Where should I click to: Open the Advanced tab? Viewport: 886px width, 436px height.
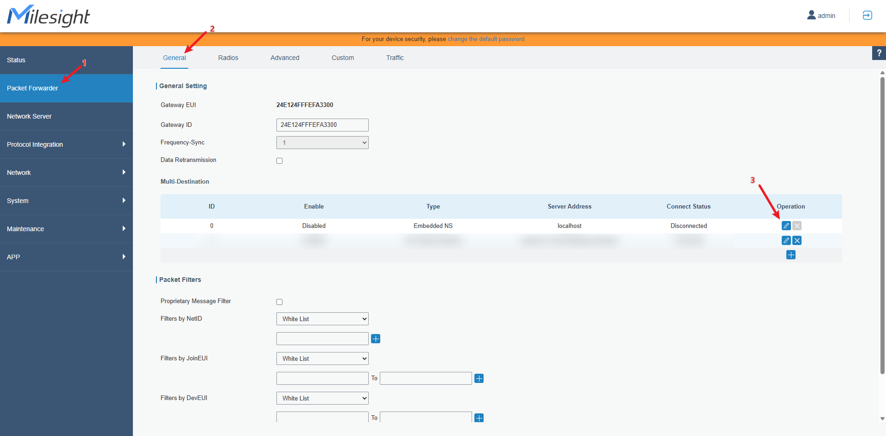coord(285,58)
